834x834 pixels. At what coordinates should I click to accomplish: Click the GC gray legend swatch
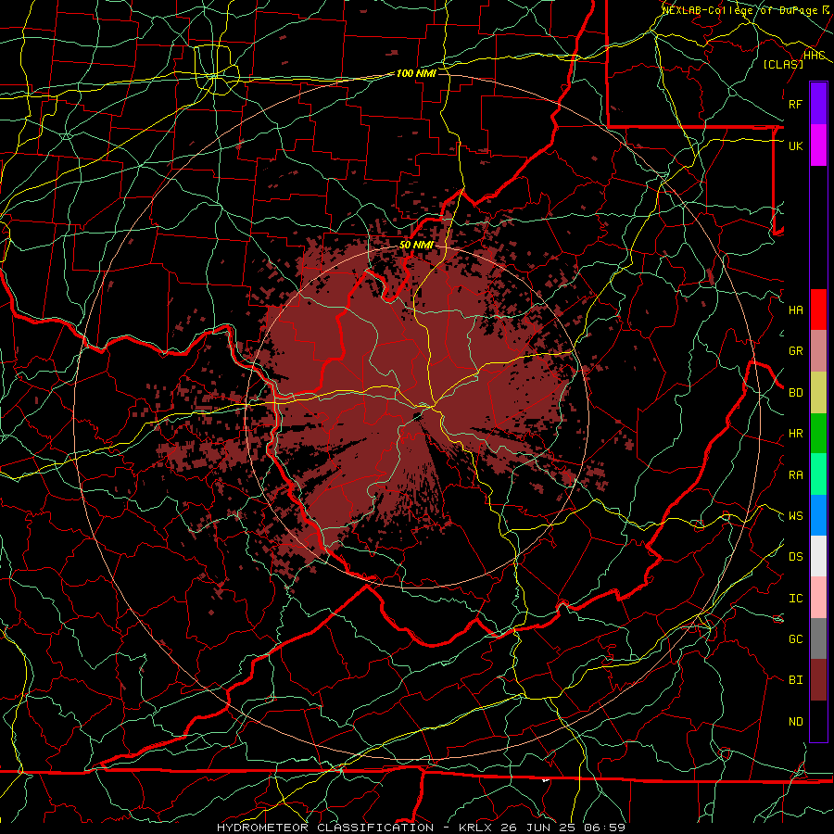(818, 638)
